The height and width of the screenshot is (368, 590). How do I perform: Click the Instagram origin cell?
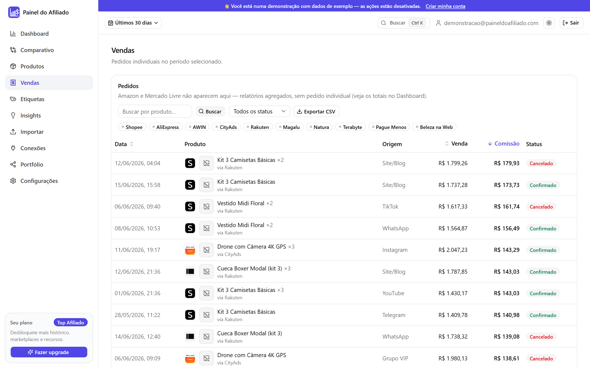tap(395, 250)
